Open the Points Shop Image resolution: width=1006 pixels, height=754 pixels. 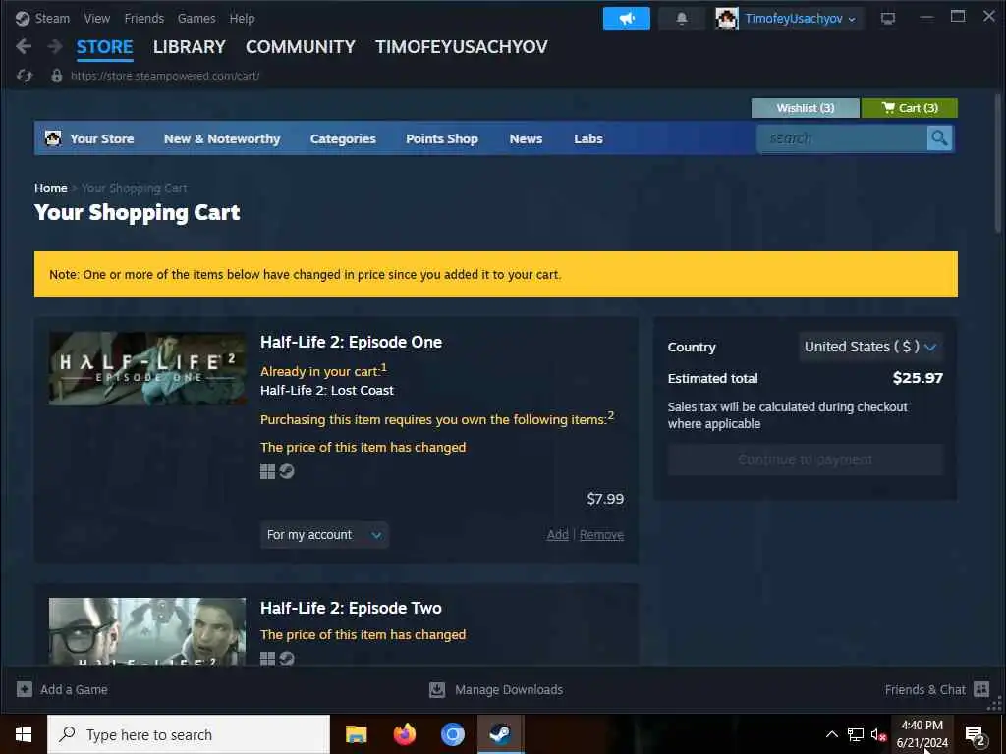click(441, 138)
